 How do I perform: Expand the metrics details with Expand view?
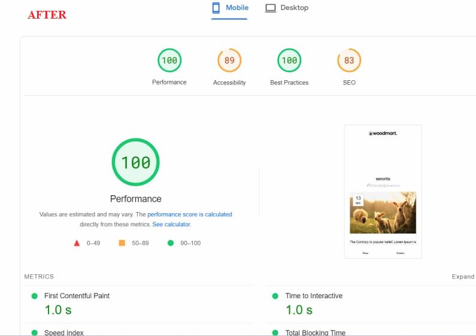(463, 277)
